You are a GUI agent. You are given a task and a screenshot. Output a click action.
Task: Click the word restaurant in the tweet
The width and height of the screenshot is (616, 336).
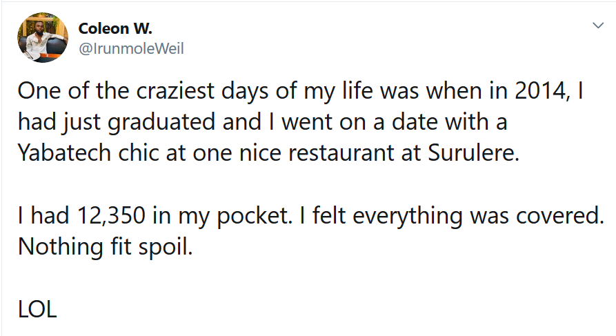click(x=341, y=152)
